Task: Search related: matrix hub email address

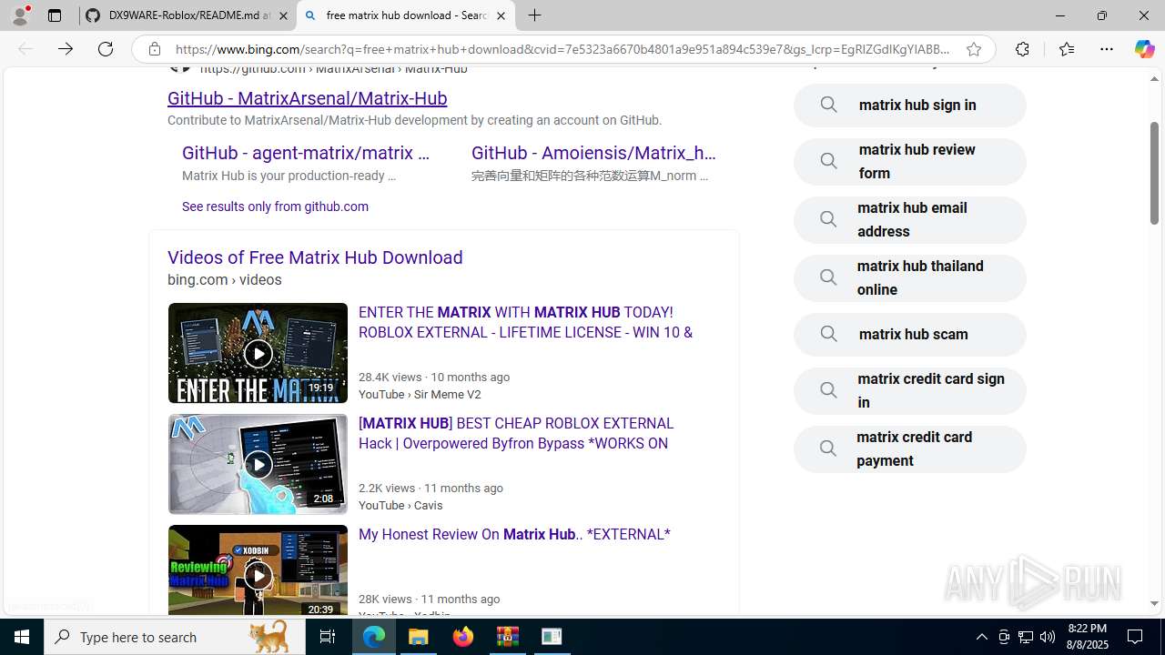Action: (910, 220)
